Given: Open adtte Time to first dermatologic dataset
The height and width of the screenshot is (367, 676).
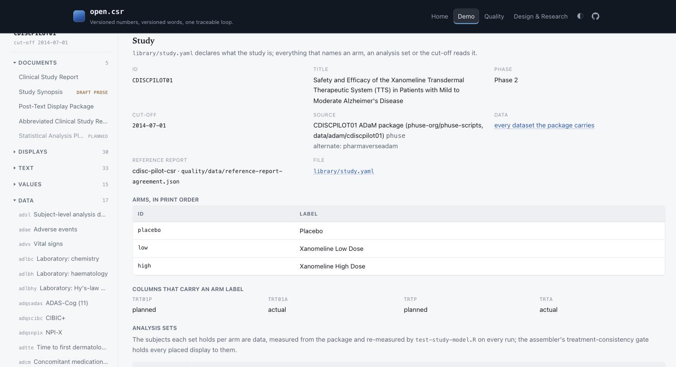Looking at the screenshot, I should (x=63, y=348).
